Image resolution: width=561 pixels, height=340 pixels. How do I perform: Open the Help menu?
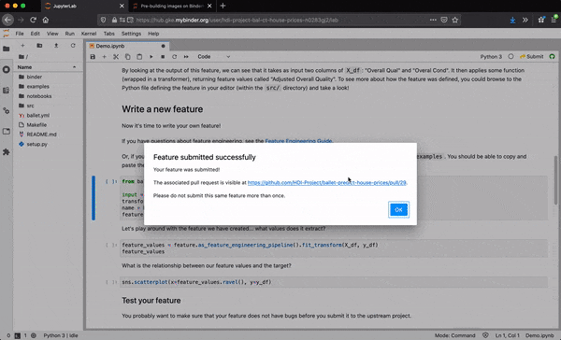click(x=153, y=34)
